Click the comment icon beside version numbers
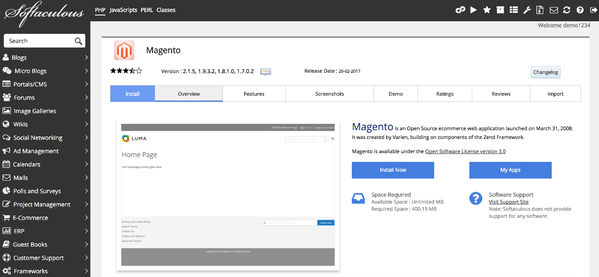 (266, 71)
